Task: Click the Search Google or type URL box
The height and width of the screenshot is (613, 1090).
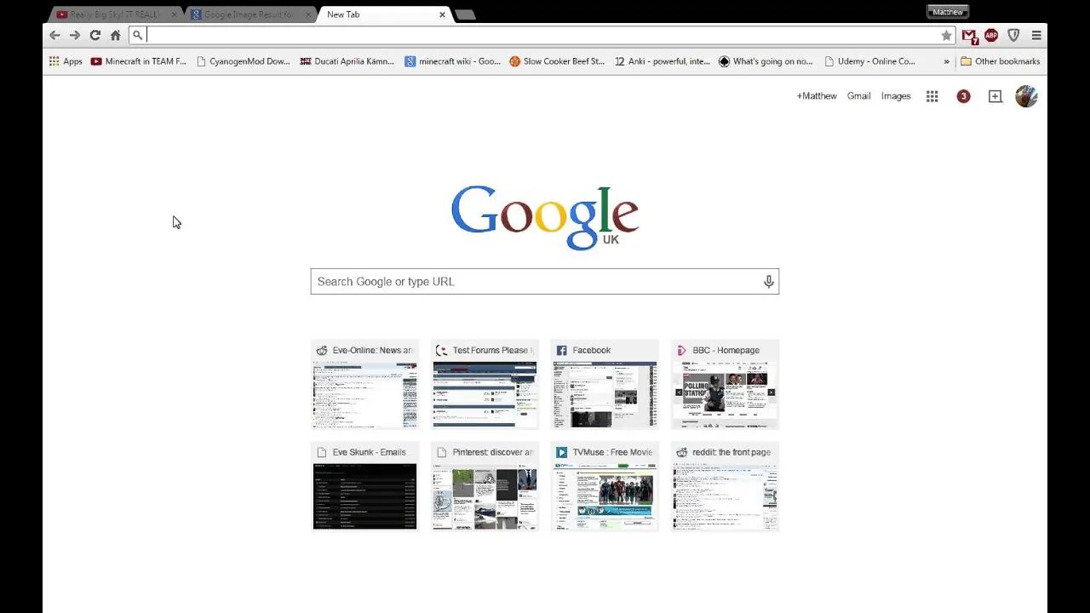Action: click(545, 282)
